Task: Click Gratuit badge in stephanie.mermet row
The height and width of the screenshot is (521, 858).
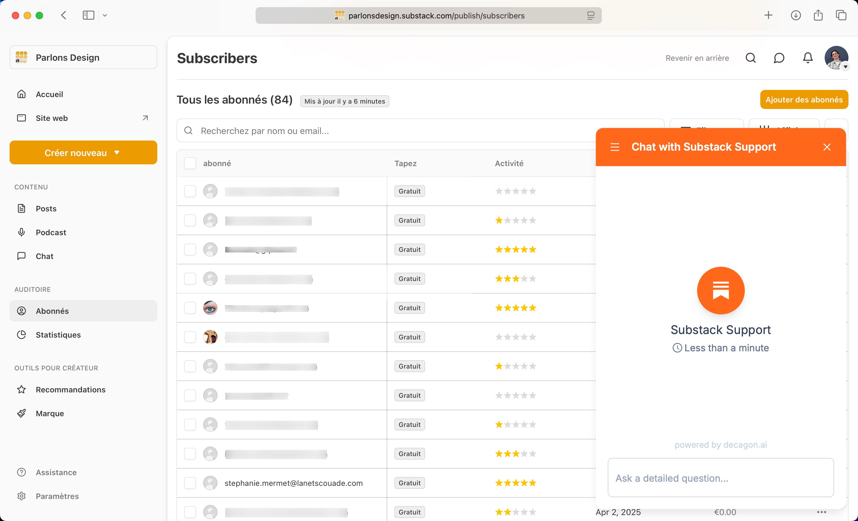Action: point(410,483)
